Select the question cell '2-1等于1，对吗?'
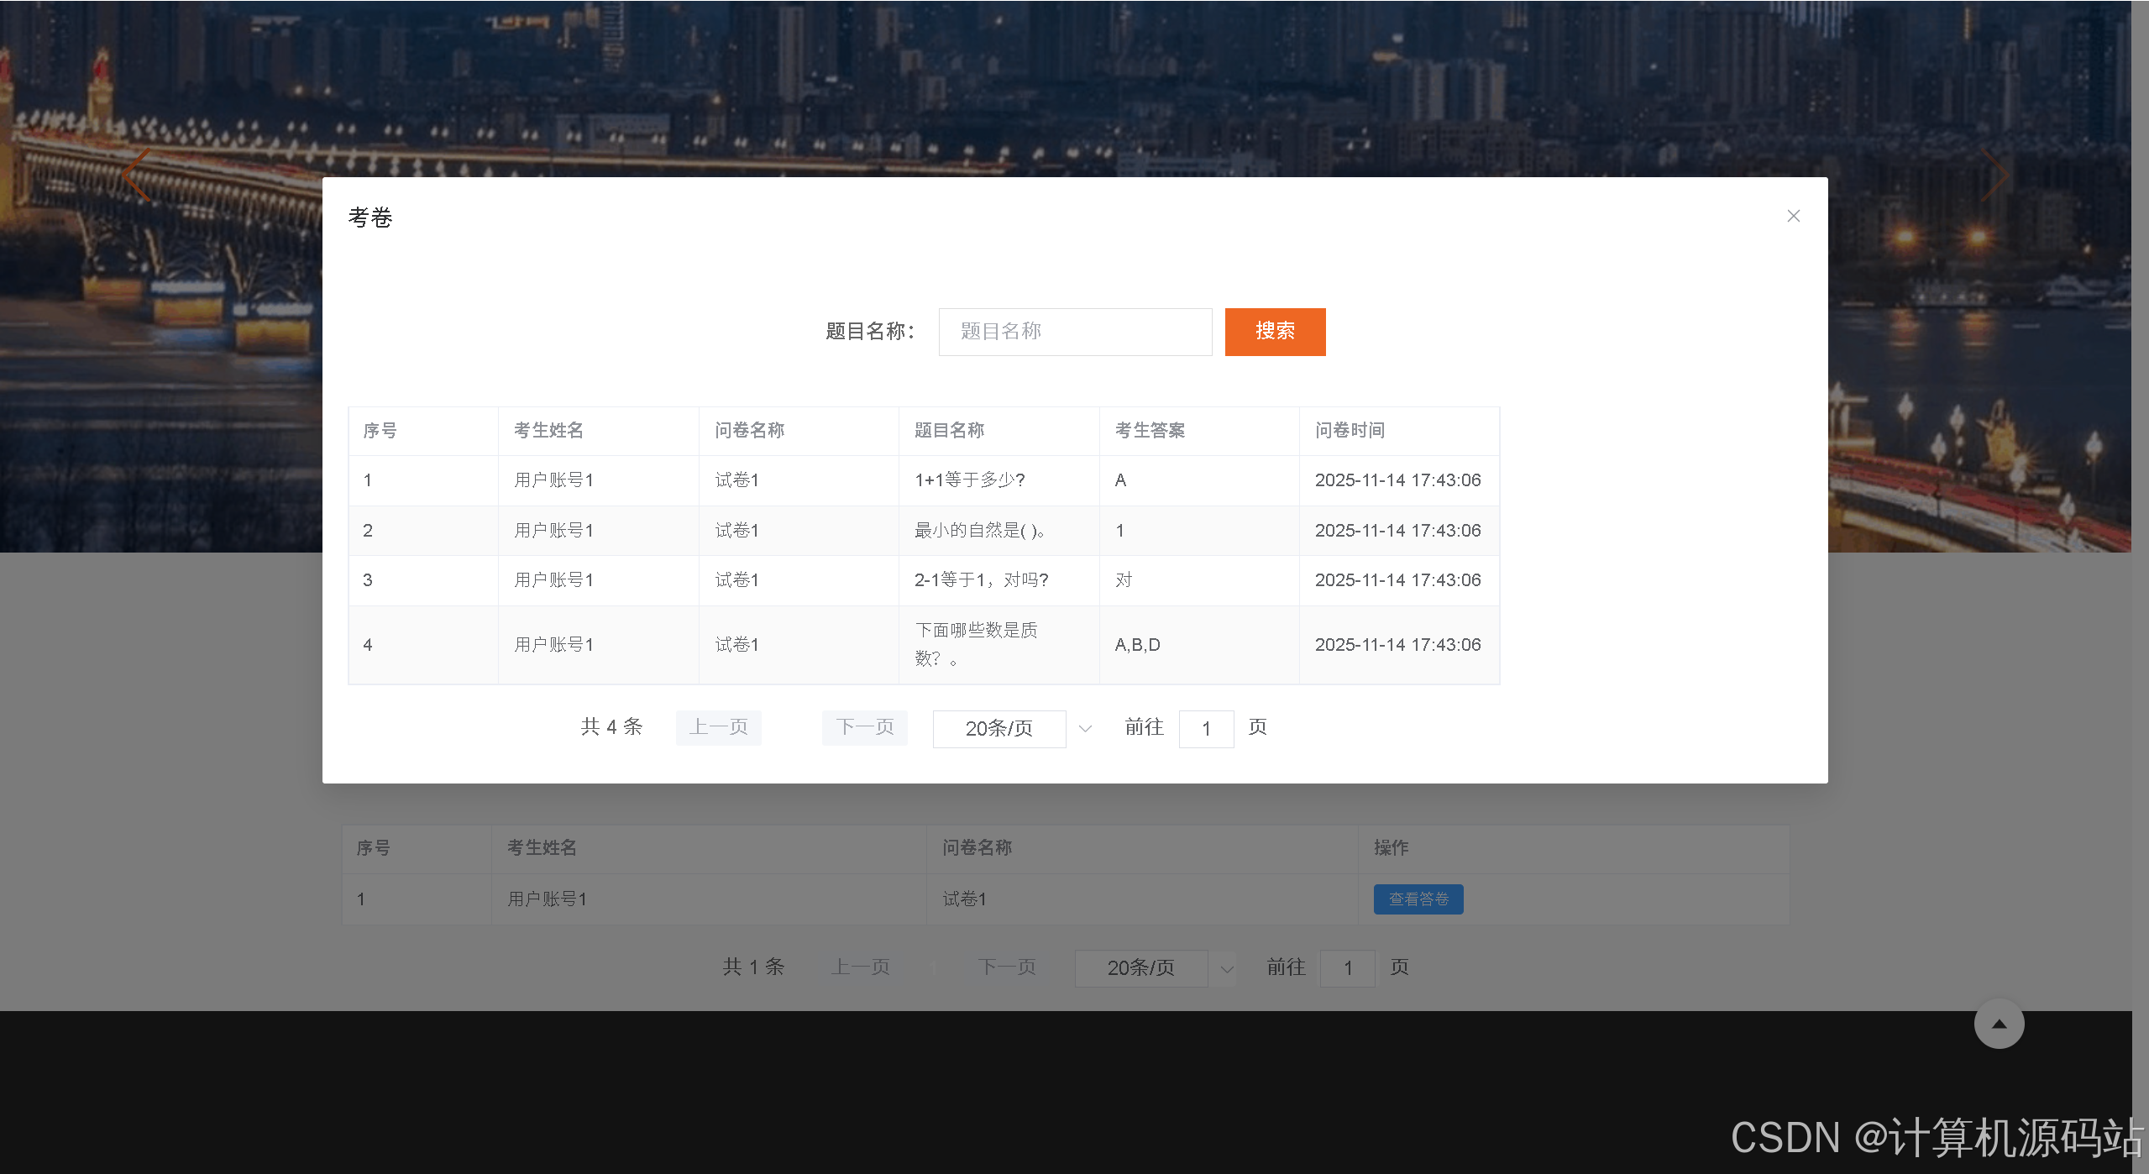The width and height of the screenshot is (2149, 1174). click(999, 580)
